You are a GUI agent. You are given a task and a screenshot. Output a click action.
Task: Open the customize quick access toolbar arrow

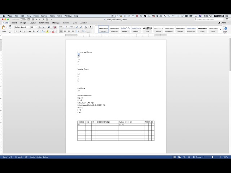[51, 19]
